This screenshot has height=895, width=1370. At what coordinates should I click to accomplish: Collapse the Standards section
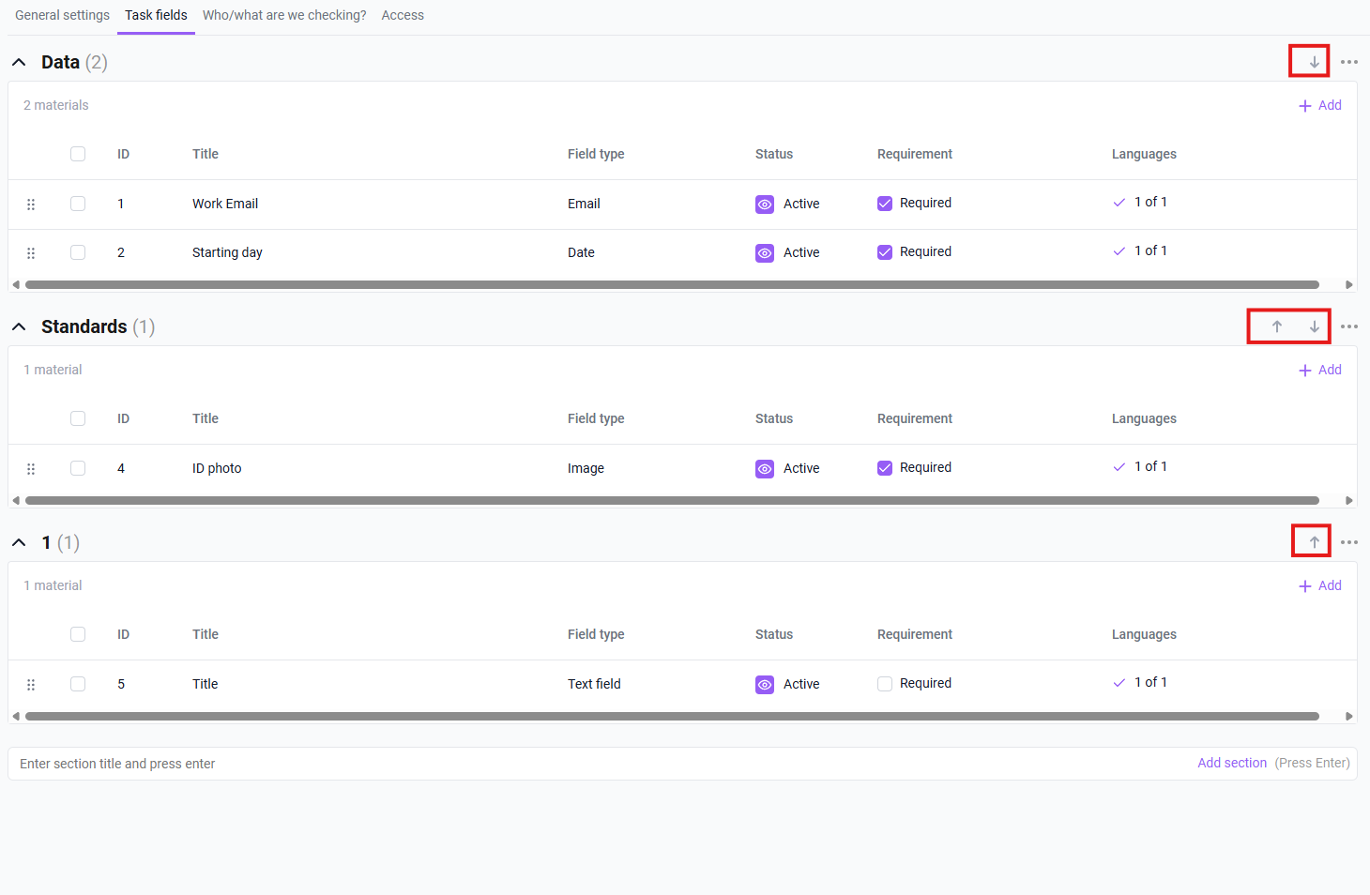[19, 327]
